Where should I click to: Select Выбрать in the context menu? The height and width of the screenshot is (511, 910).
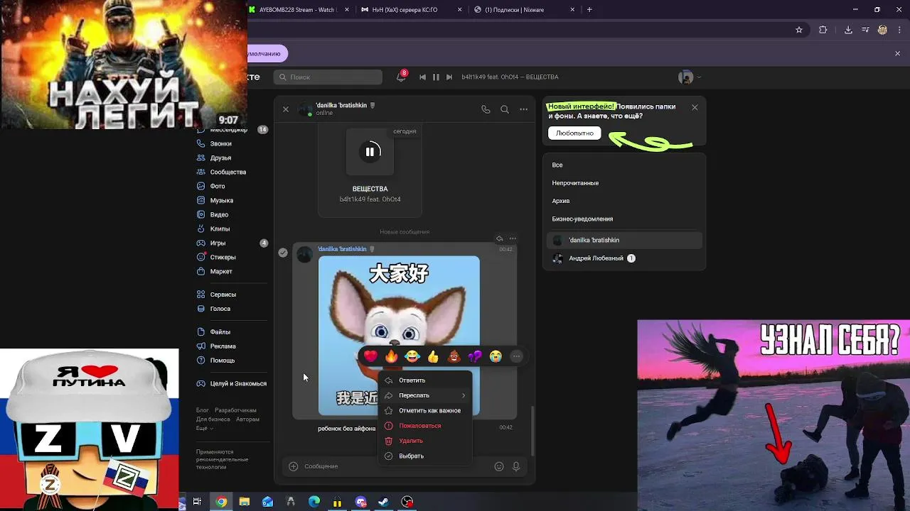click(425, 456)
